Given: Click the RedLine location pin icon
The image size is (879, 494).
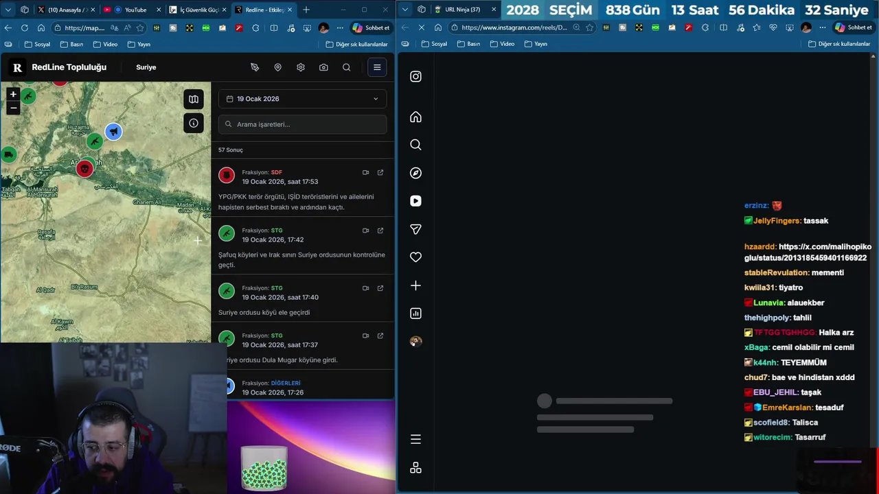Looking at the screenshot, I should point(277,67).
